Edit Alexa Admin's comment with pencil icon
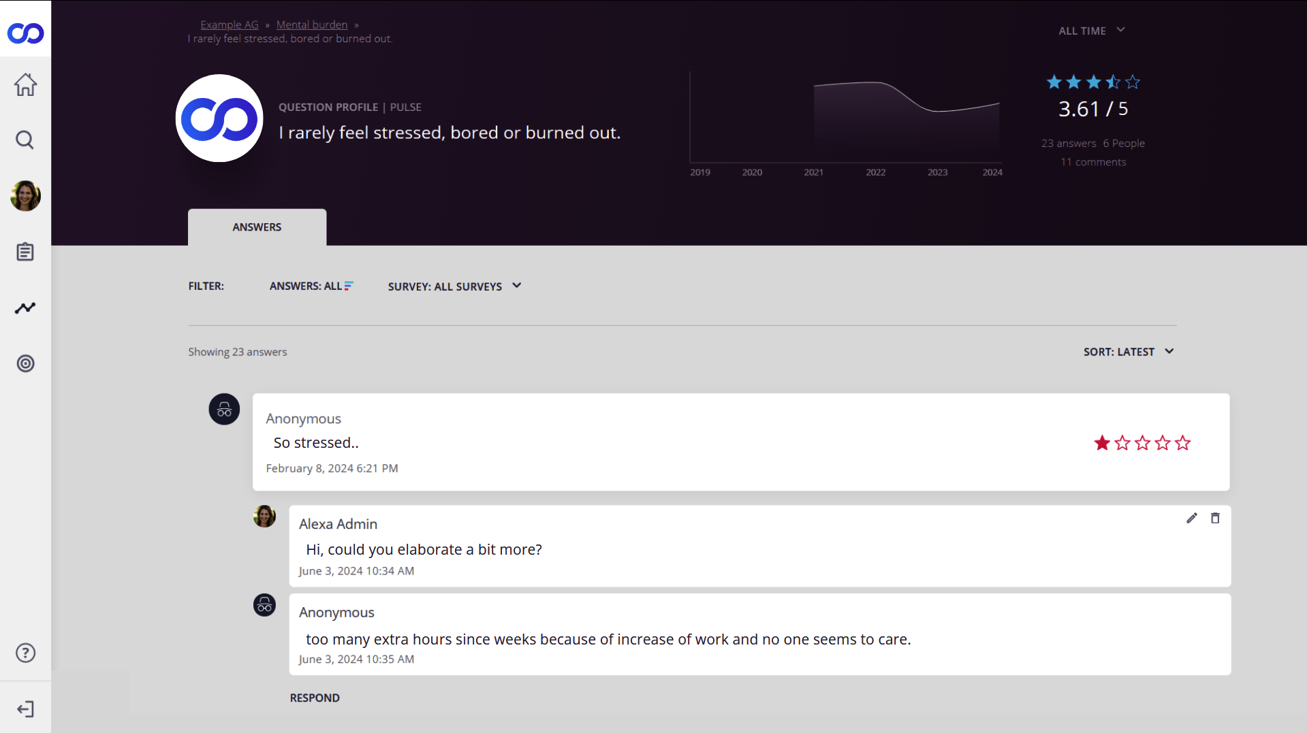 point(1191,519)
